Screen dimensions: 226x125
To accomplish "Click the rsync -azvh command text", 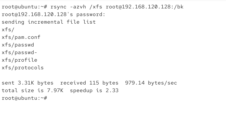I will click(68, 7).
